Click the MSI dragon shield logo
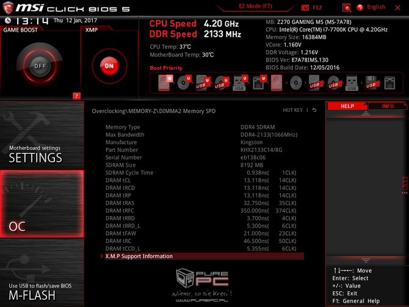This screenshot has width=409, height=307. click(x=8, y=8)
